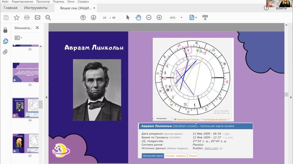This screenshot has width=293, height=164.
Task: Open the zoom level dropdown arrow
Action: (181, 18)
